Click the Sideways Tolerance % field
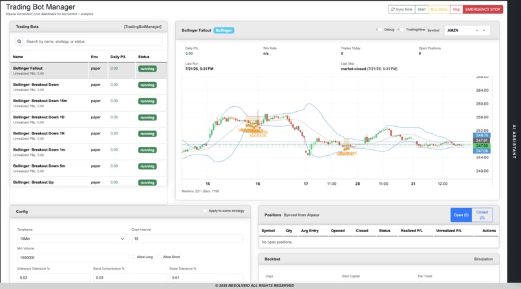 (x=54, y=277)
